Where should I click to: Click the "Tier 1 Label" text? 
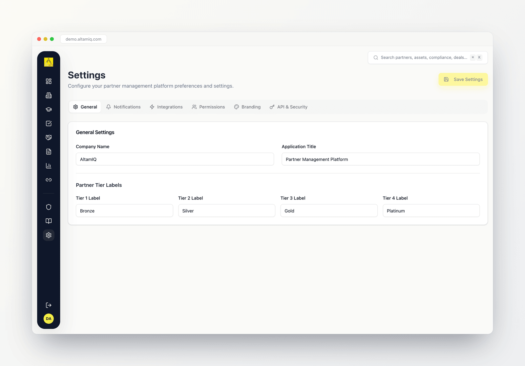pos(88,198)
